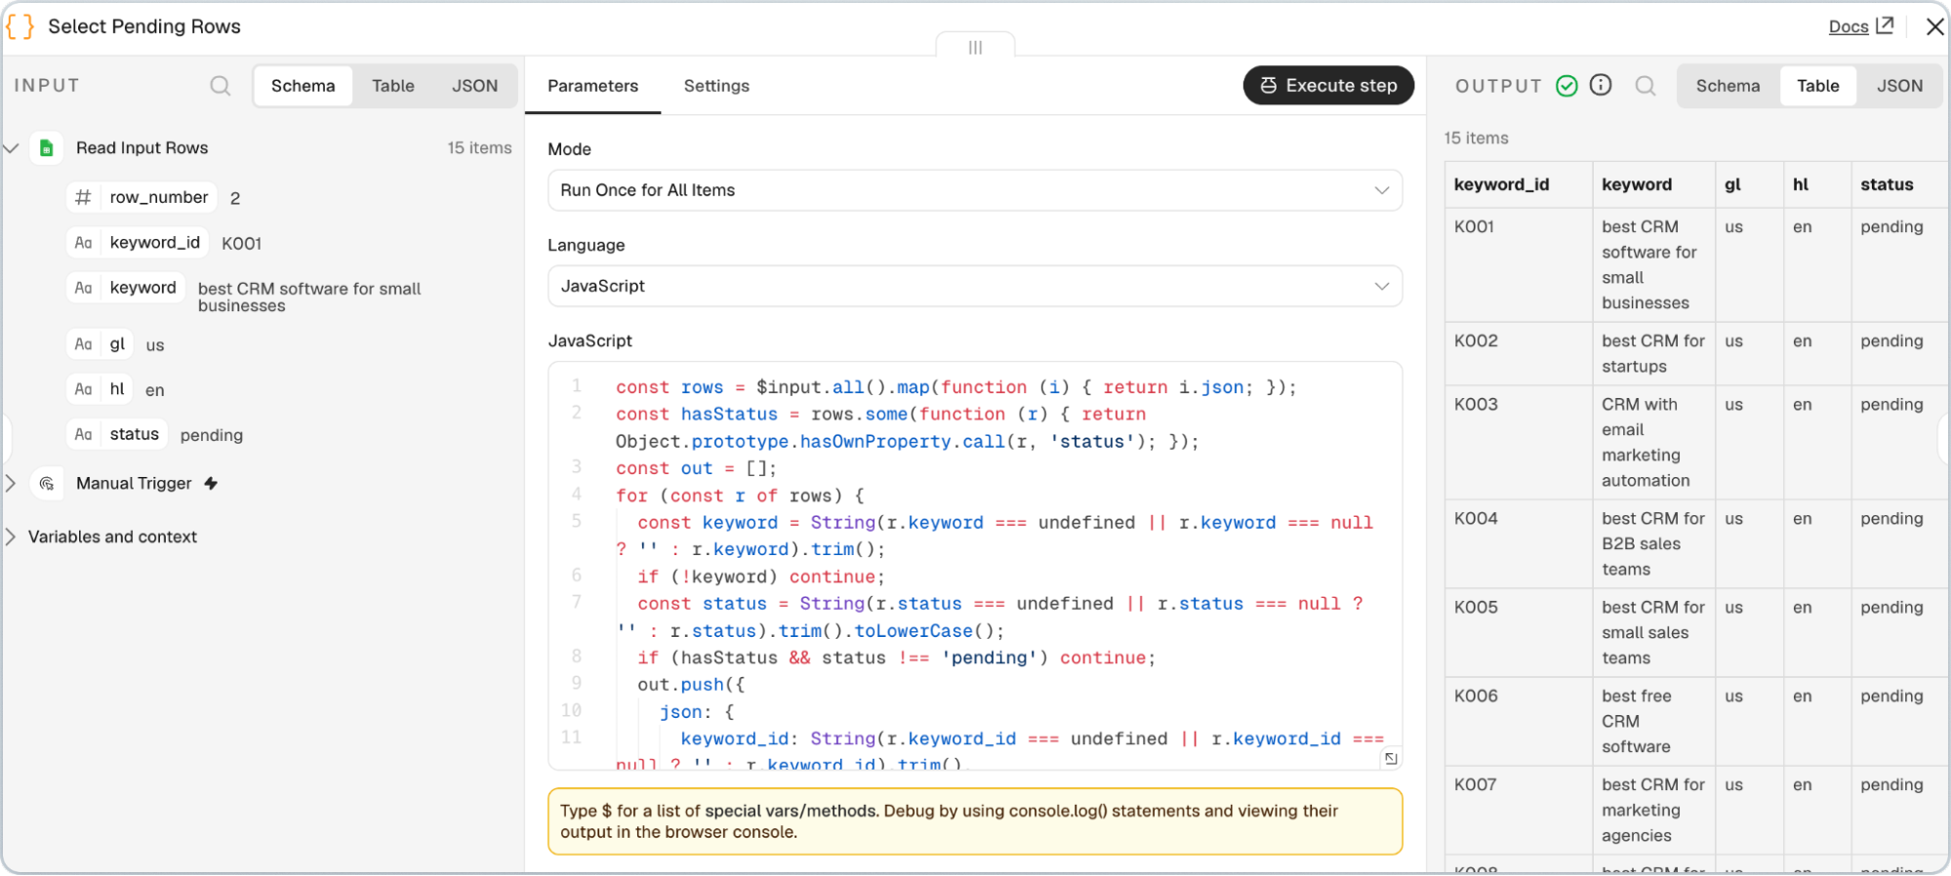Click the lightning bolt beside Manual Trigger
1951x876 pixels.
[x=211, y=483]
